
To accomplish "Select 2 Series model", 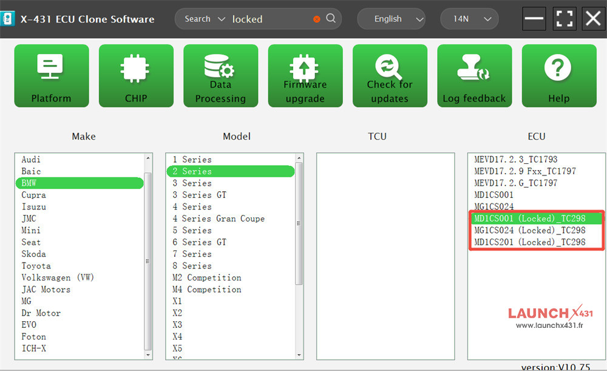I will pyautogui.click(x=231, y=171).
